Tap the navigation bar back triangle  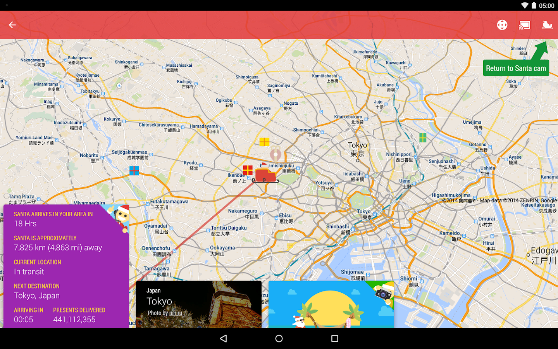coord(223,338)
